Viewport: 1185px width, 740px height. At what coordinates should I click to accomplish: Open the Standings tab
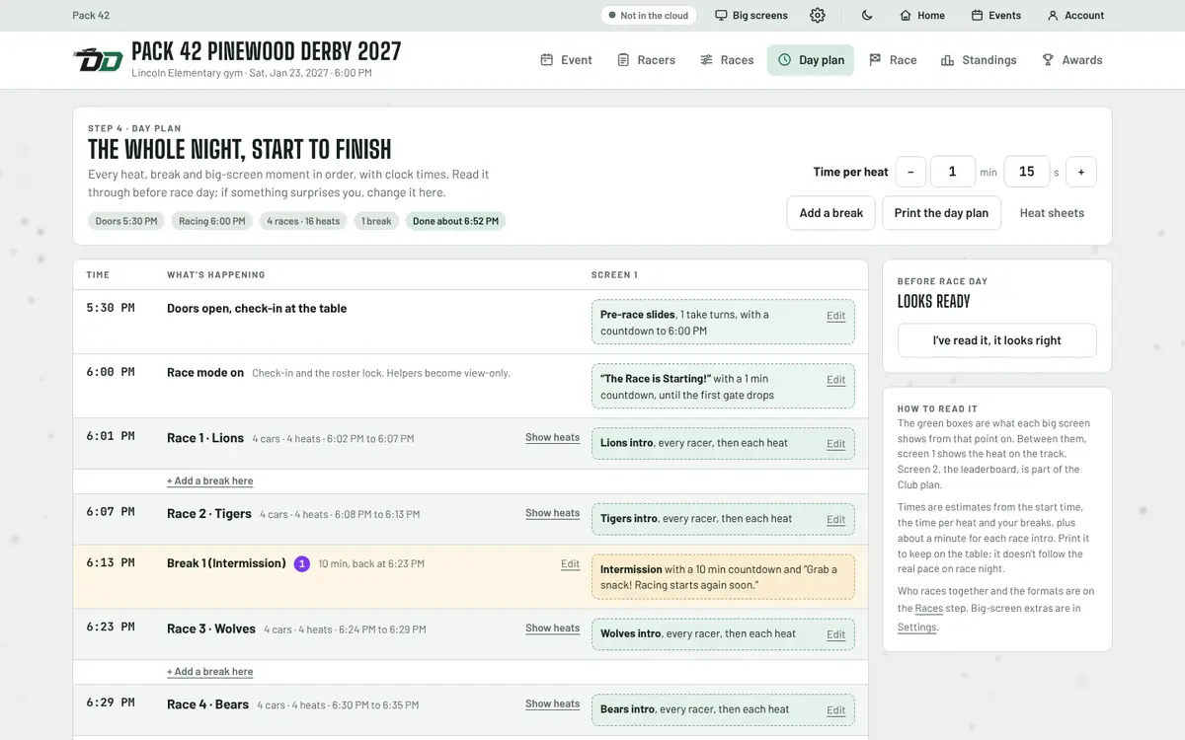(x=979, y=60)
